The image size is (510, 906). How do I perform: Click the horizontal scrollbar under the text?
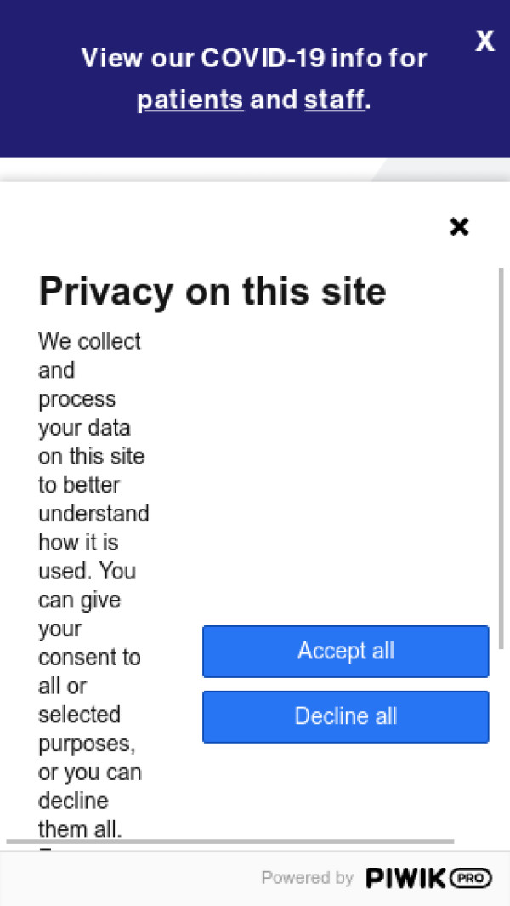229,841
